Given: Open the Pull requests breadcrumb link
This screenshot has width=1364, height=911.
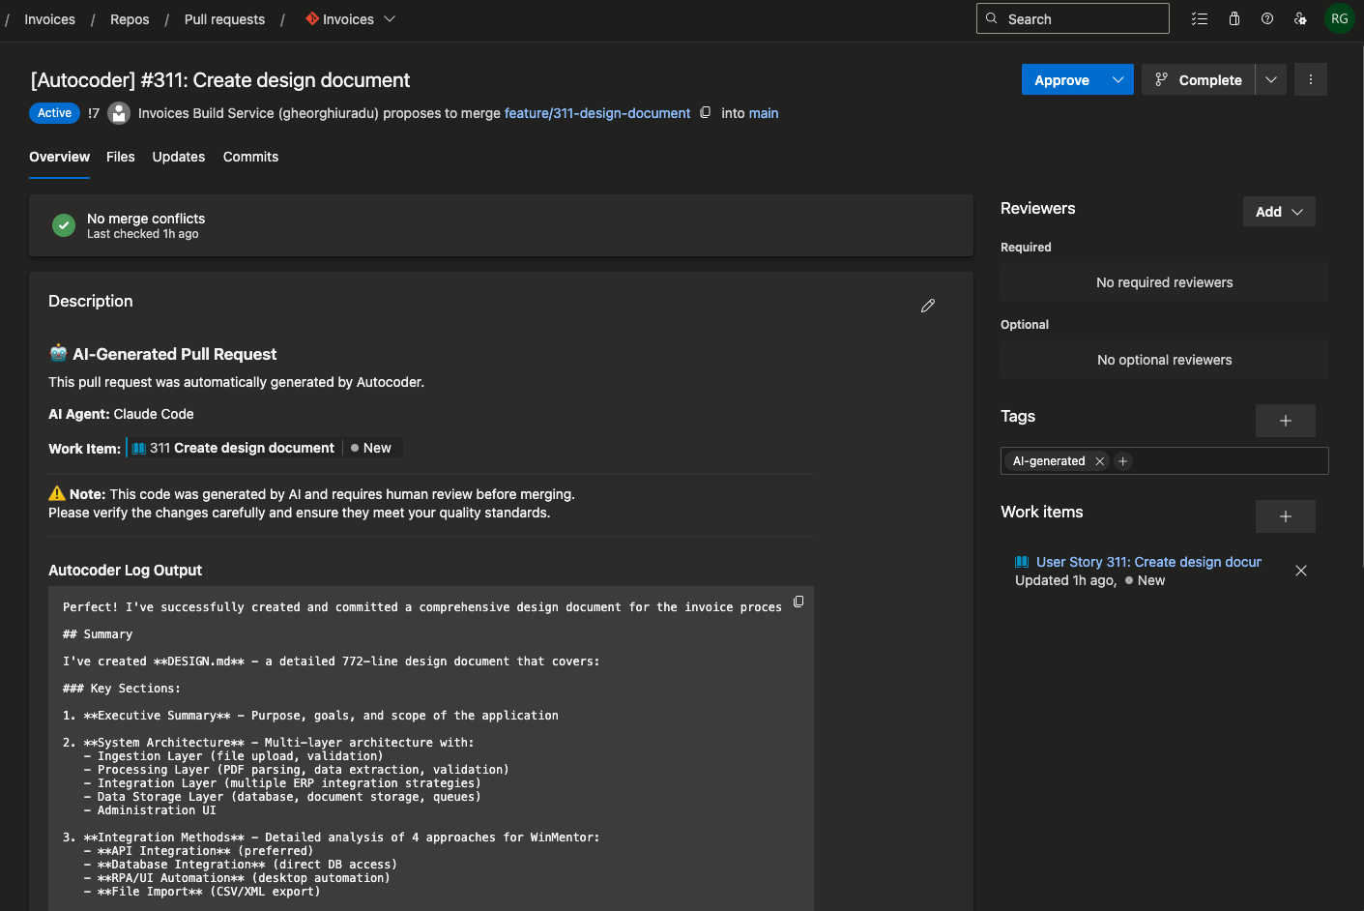Looking at the screenshot, I should [224, 18].
